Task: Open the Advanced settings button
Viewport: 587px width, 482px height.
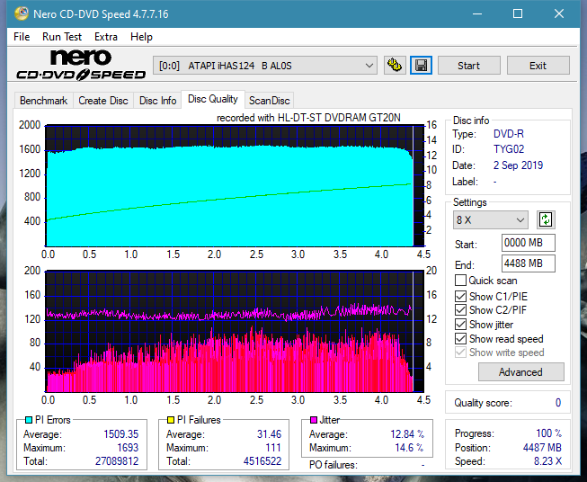Action: coord(520,372)
